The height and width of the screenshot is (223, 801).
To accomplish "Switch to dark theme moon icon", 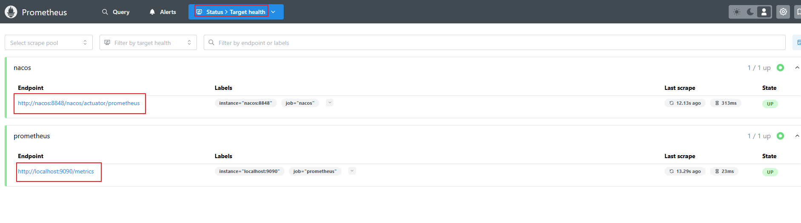I will [x=750, y=12].
